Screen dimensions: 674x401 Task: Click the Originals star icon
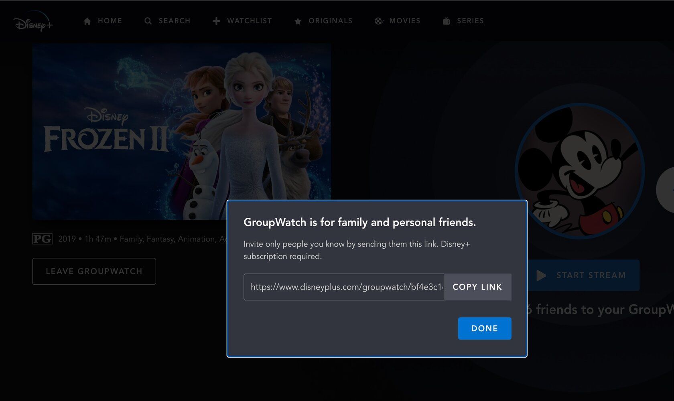[x=298, y=21]
